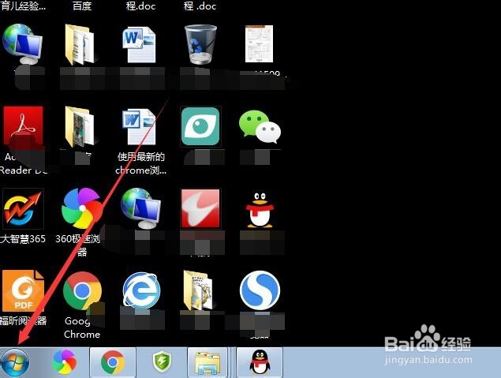Switch to QQ penguin in the taskbar
The height and width of the screenshot is (378, 501).
pyautogui.click(x=260, y=362)
